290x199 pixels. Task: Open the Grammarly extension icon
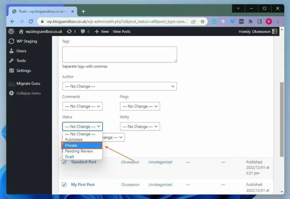point(214,22)
